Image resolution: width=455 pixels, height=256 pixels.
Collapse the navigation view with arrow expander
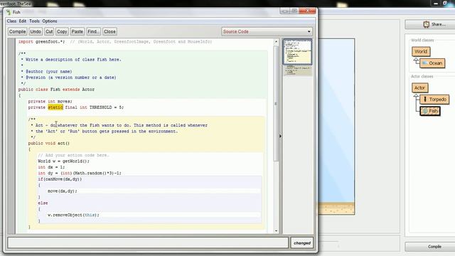pyautogui.click(x=280, y=136)
